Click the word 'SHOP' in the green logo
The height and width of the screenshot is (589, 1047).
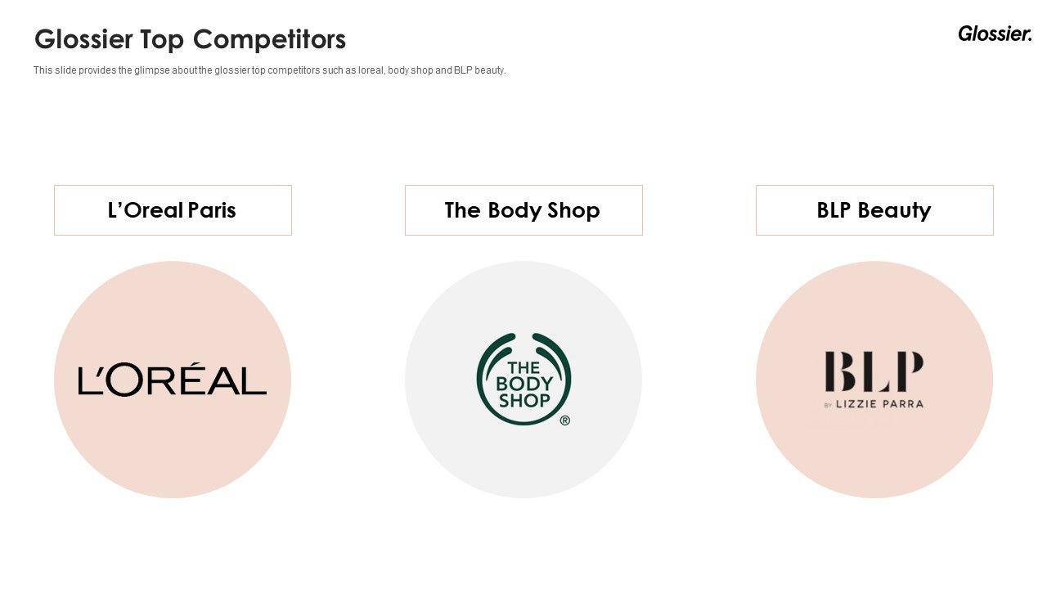(524, 401)
